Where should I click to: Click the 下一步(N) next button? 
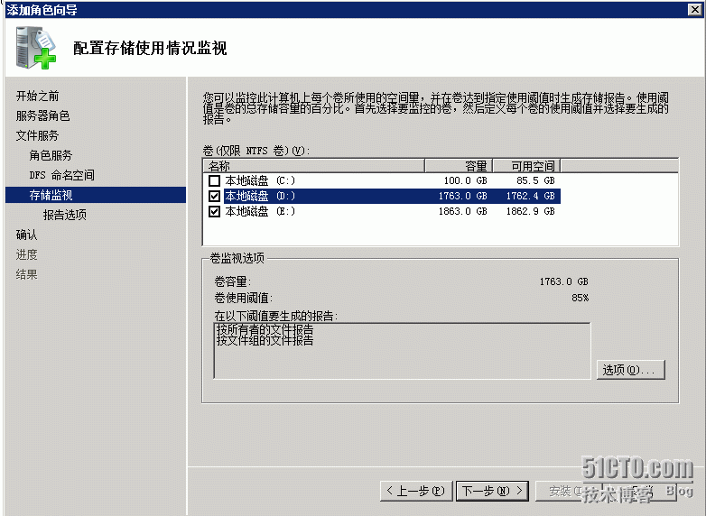point(492,491)
